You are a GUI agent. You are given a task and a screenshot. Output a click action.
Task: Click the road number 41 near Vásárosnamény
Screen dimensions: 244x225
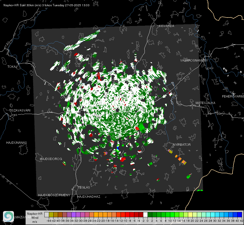pyautogui.click(x=189, y=73)
